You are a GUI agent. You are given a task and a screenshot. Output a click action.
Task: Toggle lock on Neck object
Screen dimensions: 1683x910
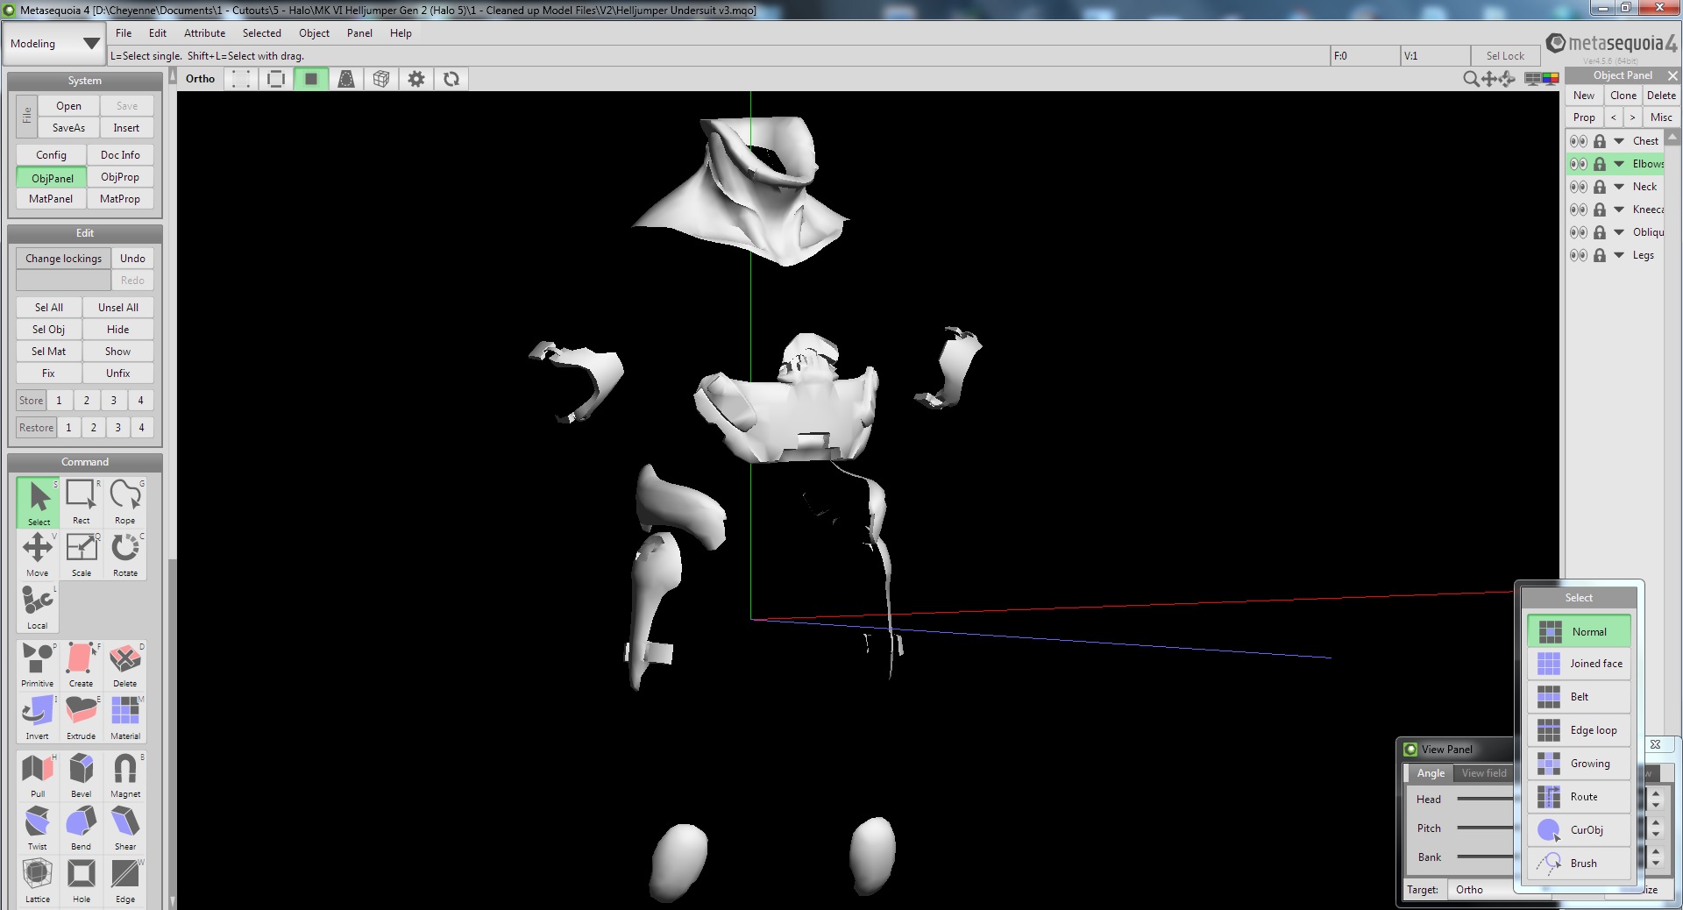(1600, 187)
